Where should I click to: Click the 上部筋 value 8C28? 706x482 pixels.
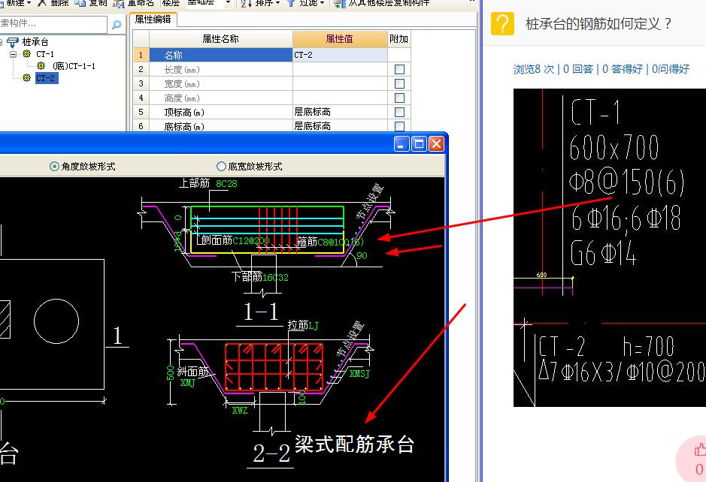coord(226,183)
